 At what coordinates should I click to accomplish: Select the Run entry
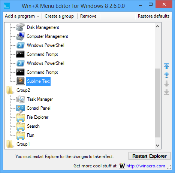[x=30, y=135]
